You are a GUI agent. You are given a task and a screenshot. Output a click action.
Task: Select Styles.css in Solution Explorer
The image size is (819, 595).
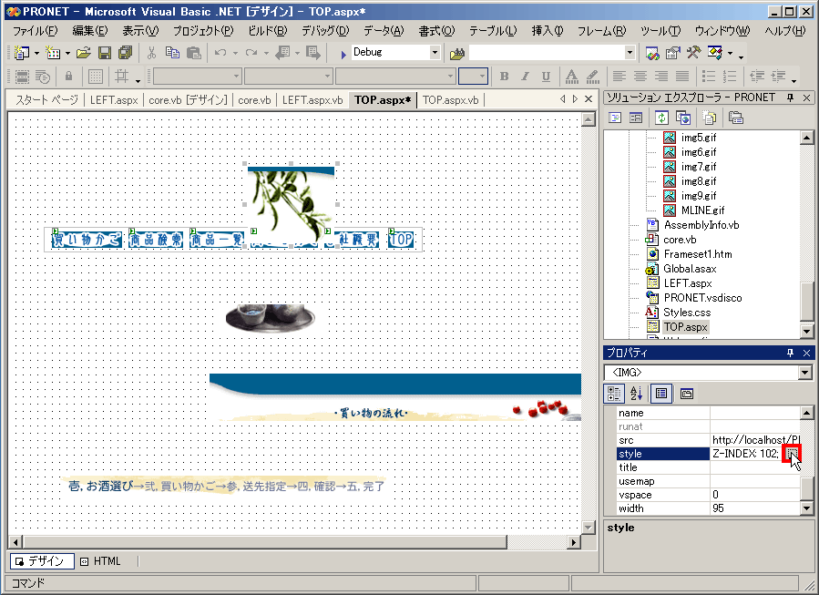click(686, 313)
